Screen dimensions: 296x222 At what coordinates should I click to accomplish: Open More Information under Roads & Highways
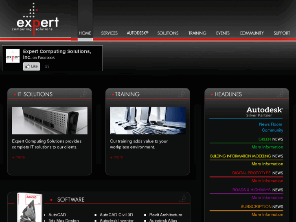pyautogui.click(x=267, y=198)
